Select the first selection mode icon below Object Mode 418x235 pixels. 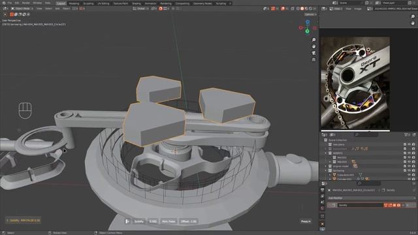point(12,14)
